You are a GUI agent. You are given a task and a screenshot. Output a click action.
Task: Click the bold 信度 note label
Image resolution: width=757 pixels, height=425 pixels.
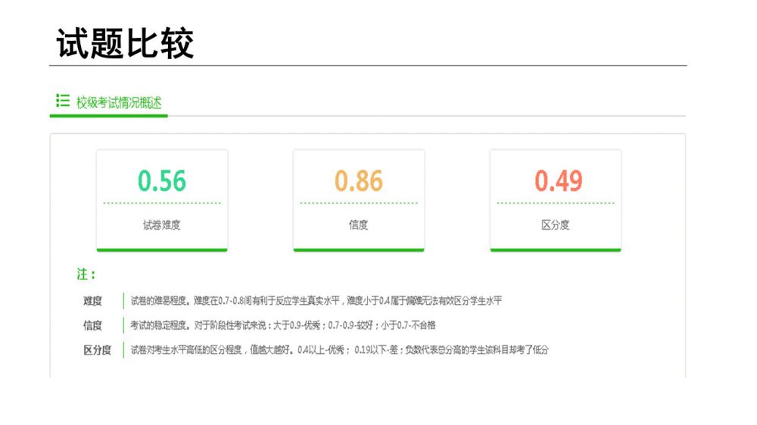[92, 325]
